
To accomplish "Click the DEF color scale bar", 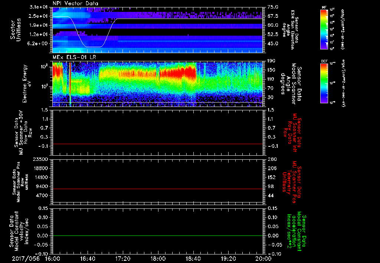I will click(x=324, y=83).
